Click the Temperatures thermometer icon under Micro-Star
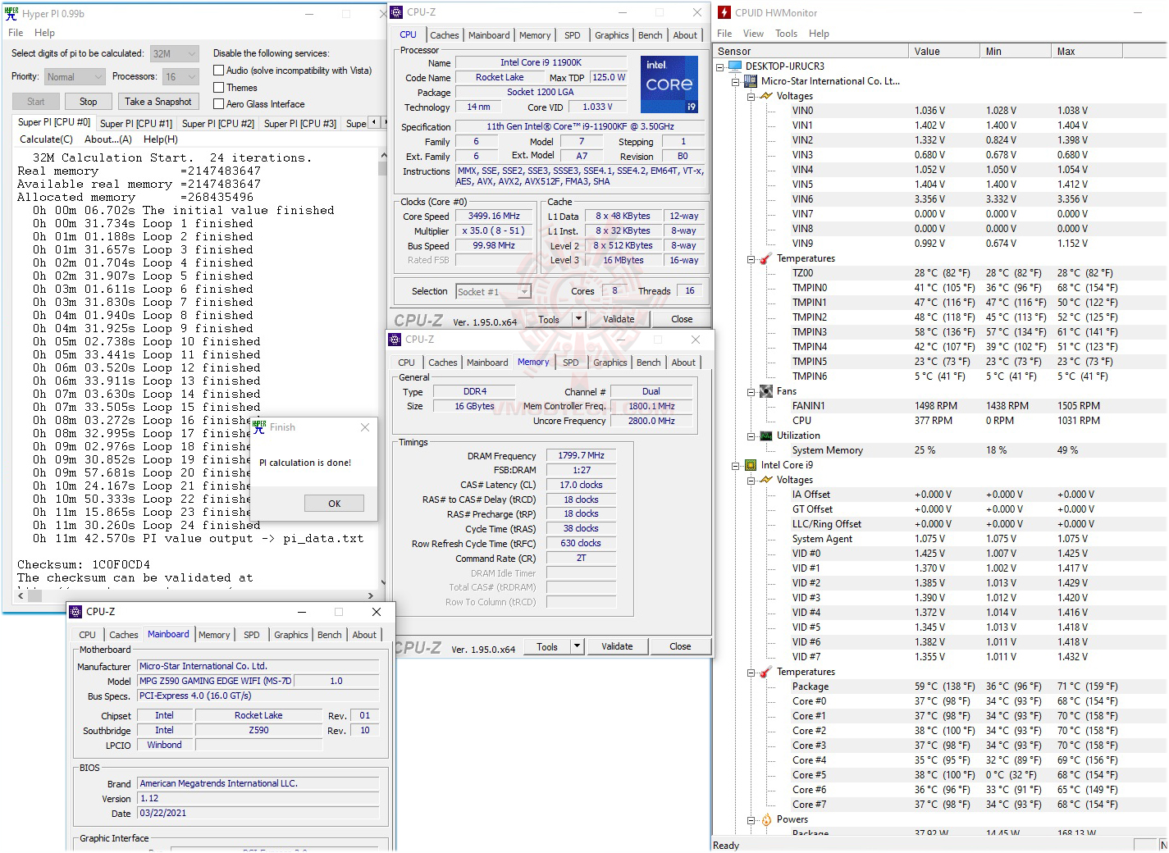This screenshot has height=853, width=1169. (x=766, y=258)
